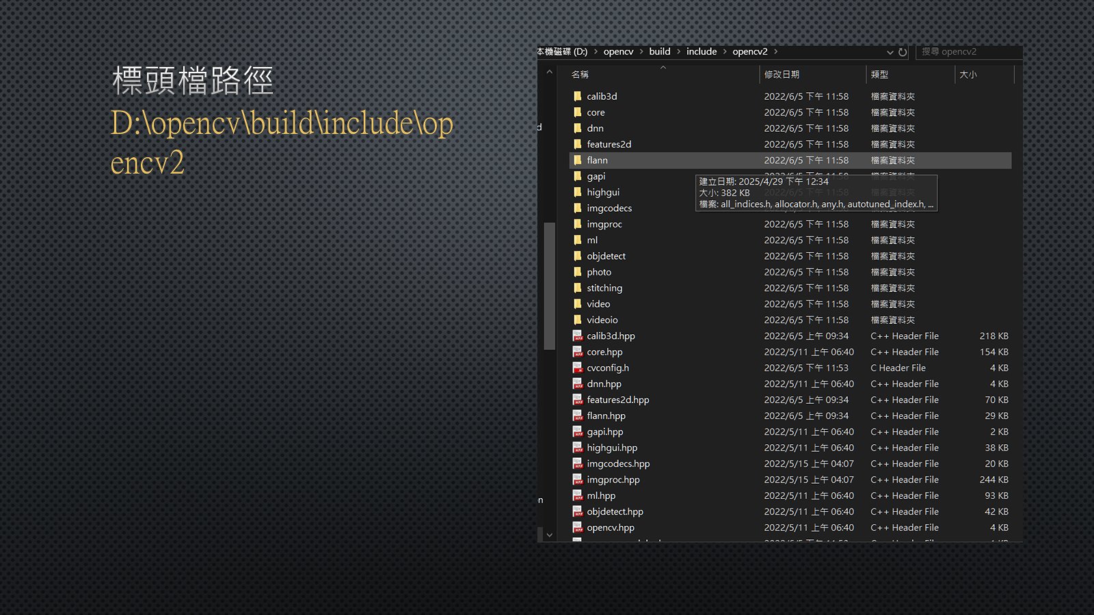
Task: Click the dnn.hpp file icon
Action: pyautogui.click(x=578, y=384)
